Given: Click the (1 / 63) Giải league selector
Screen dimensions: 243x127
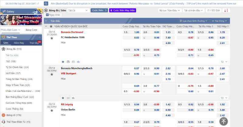Looking at the screenshot, I should pyautogui.click(x=214, y=10).
